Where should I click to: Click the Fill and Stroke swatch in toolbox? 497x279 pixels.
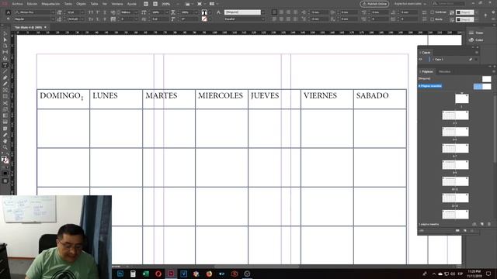pyautogui.click(x=5, y=160)
